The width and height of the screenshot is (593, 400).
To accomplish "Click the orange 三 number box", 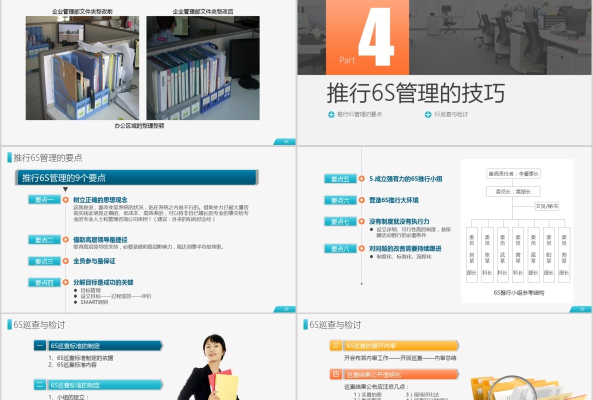I will [x=335, y=345].
